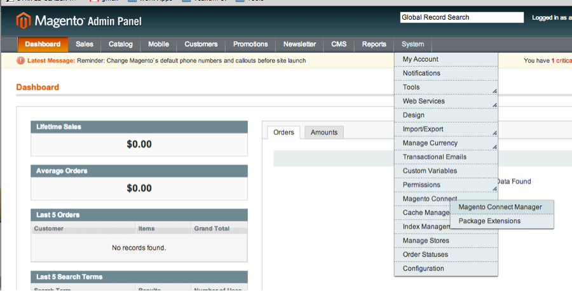Click Configuration in System menu
The height and width of the screenshot is (291, 572).
(423, 269)
